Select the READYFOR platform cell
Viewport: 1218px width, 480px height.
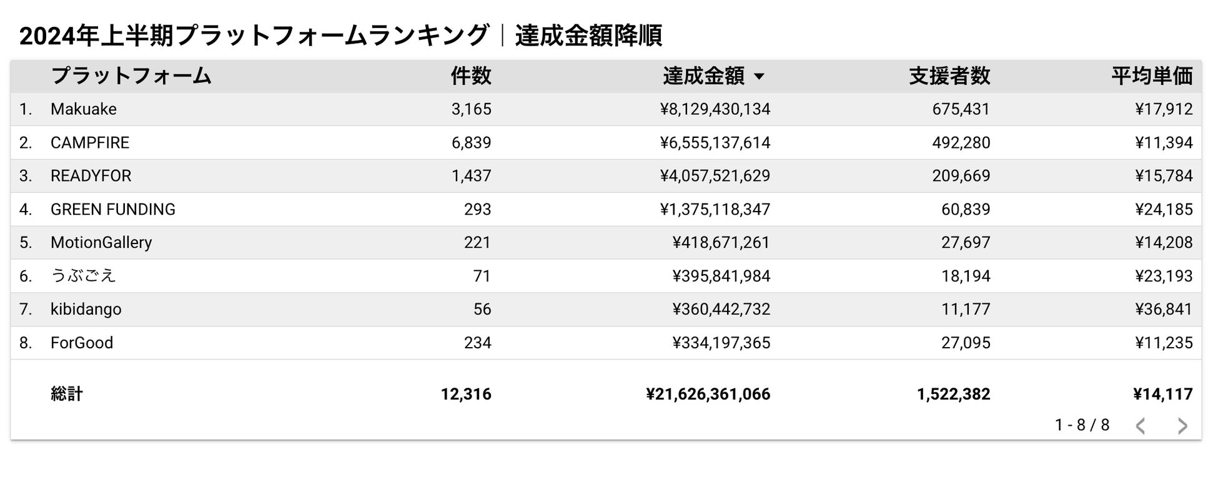[x=91, y=176]
